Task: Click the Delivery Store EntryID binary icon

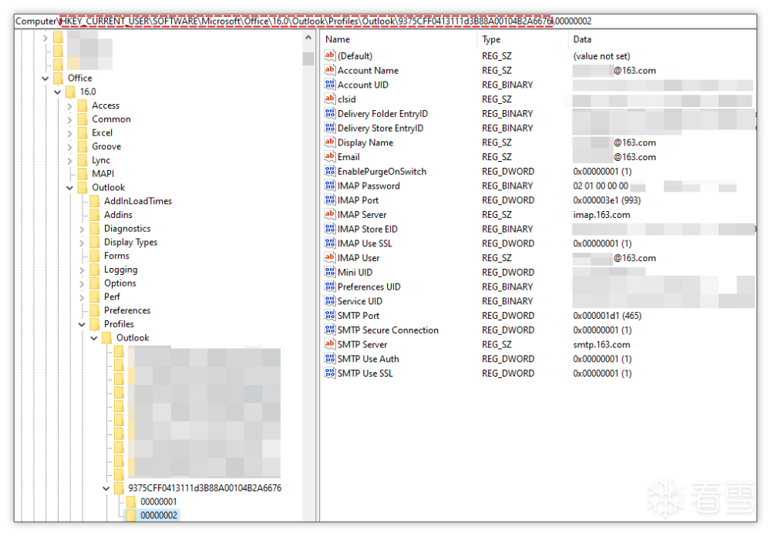Action: pyautogui.click(x=329, y=128)
